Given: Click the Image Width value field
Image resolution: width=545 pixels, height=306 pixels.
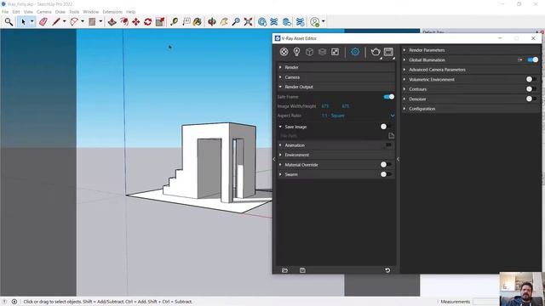Looking at the screenshot, I should point(325,106).
